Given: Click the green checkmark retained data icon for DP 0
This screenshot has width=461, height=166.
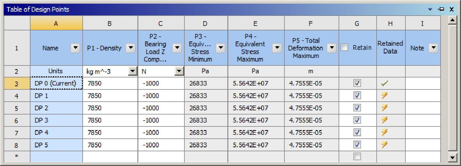Looking at the screenshot, I should click(x=384, y=83).
